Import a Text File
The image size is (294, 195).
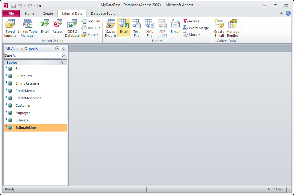pos(91,21)
